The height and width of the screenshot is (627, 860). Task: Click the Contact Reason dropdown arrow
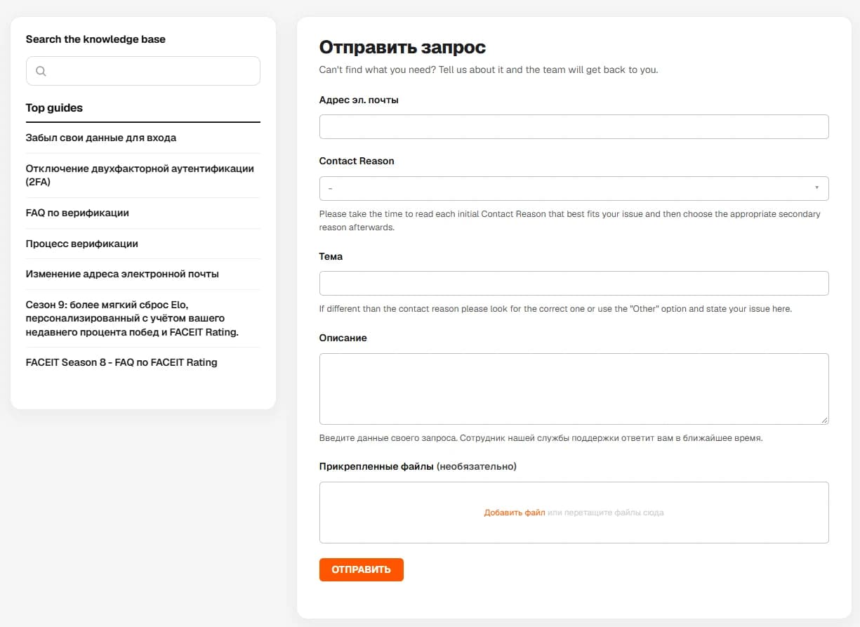pos(816,187)
